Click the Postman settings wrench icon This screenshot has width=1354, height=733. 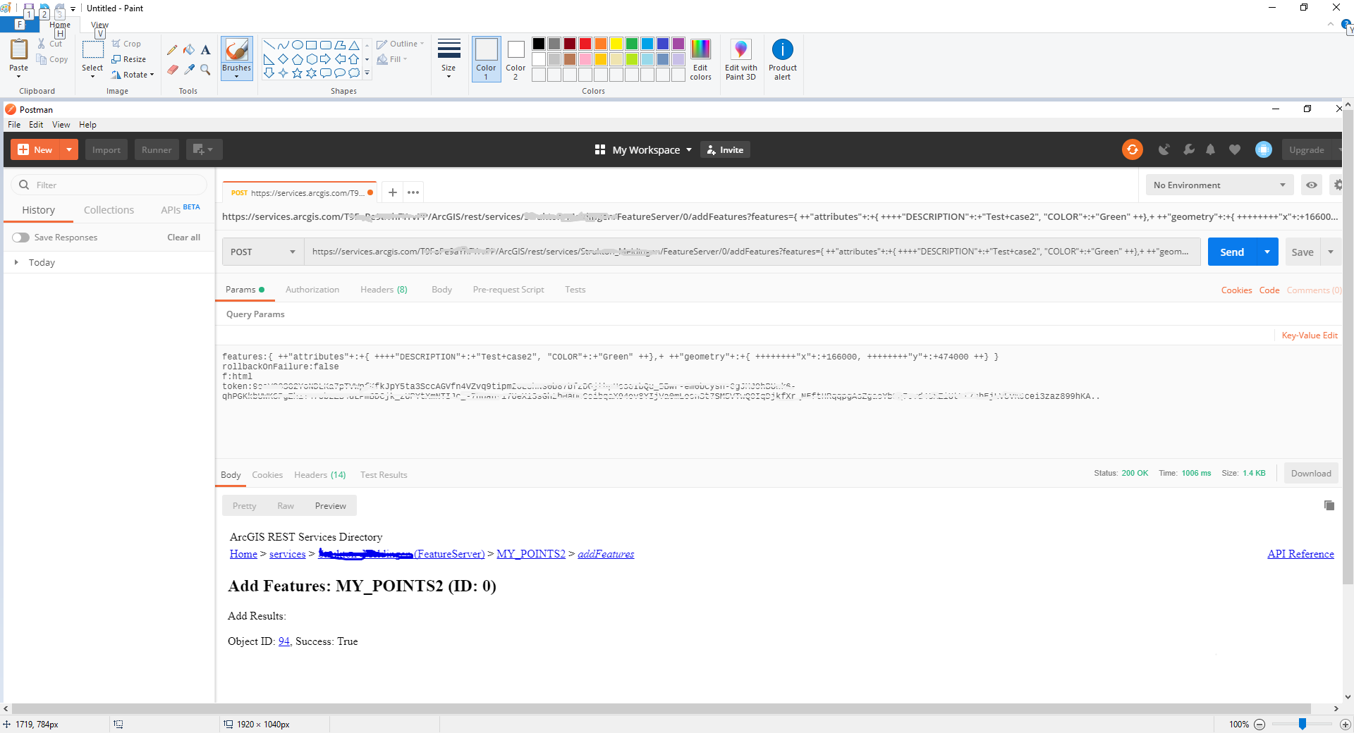click(x=1188, y=149)
